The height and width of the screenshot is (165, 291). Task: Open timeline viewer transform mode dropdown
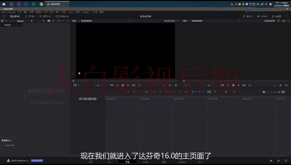[187, 85]
